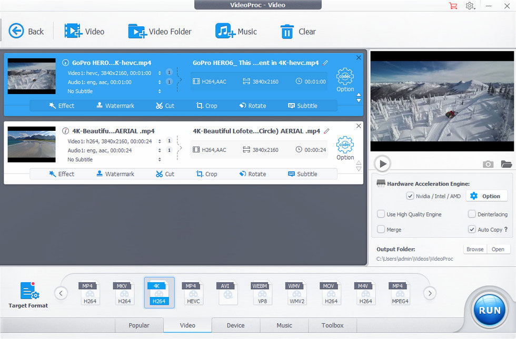Enable Deinterlacing checkbox
The height and width of the screenshot is (339, 516).
click(x=472, y=214)
